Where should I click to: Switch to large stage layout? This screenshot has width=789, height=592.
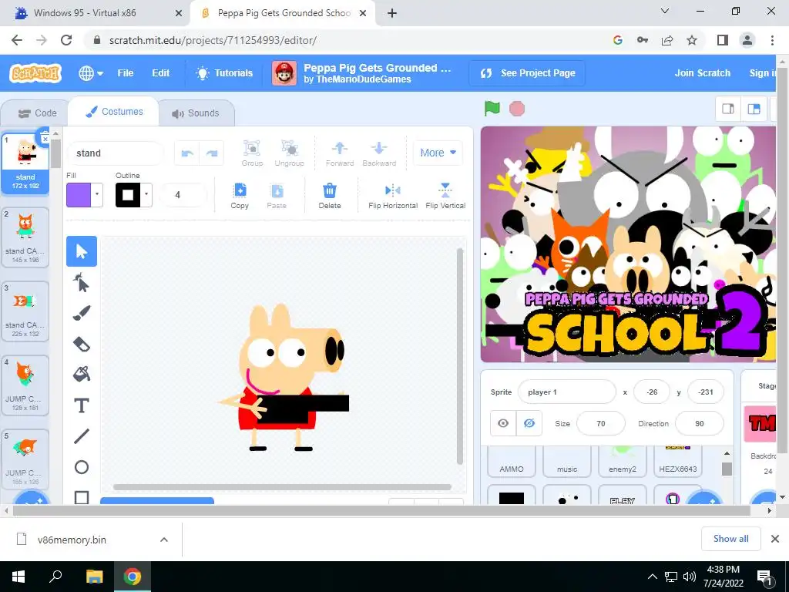coord(754,109)
